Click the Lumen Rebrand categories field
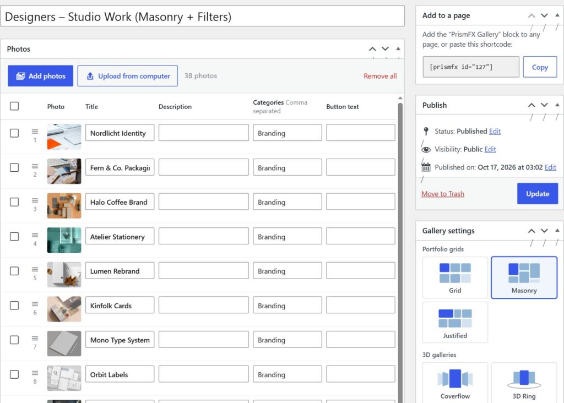Image resolution: width=564 pixels, height=403 pixels. (x=288, y=271)
